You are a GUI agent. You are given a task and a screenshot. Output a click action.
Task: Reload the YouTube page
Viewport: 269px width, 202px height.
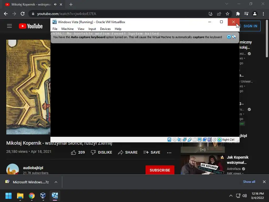tap(23, 14)
